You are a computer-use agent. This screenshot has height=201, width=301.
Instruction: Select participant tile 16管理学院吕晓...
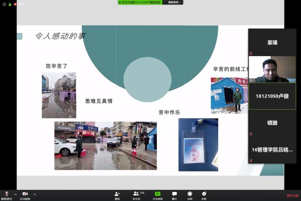[x=272, y=150]
